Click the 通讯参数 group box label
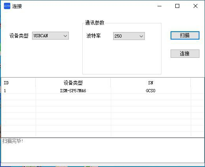 [95, 23]
